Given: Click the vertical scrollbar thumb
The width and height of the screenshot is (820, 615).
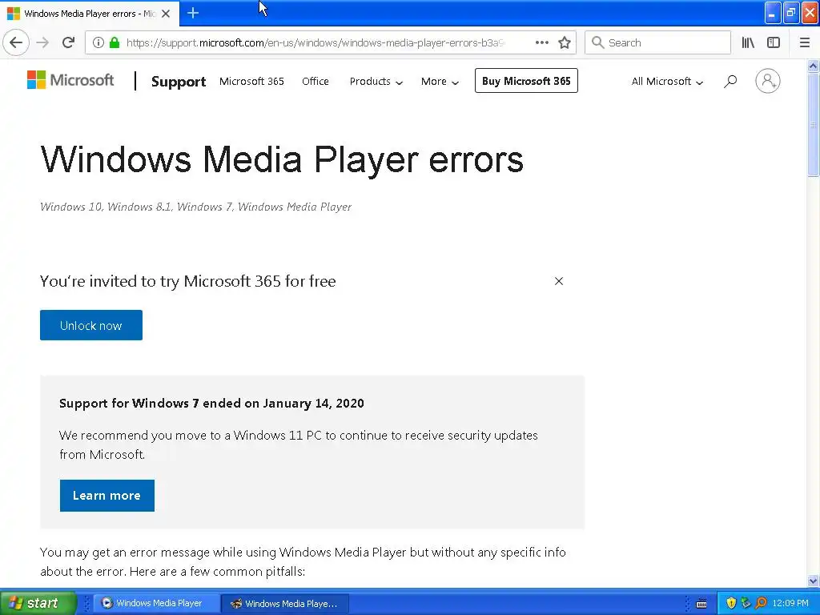Looking at the screenshot, I should [813, 126].
